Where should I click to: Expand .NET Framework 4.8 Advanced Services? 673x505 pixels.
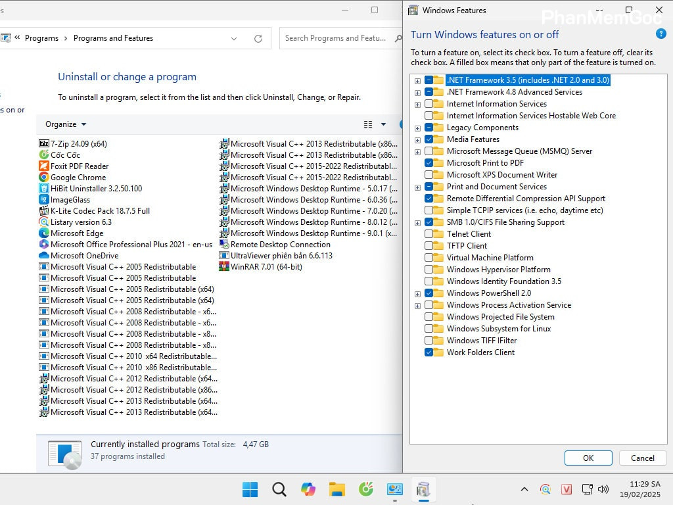click(x=417, y=91)
